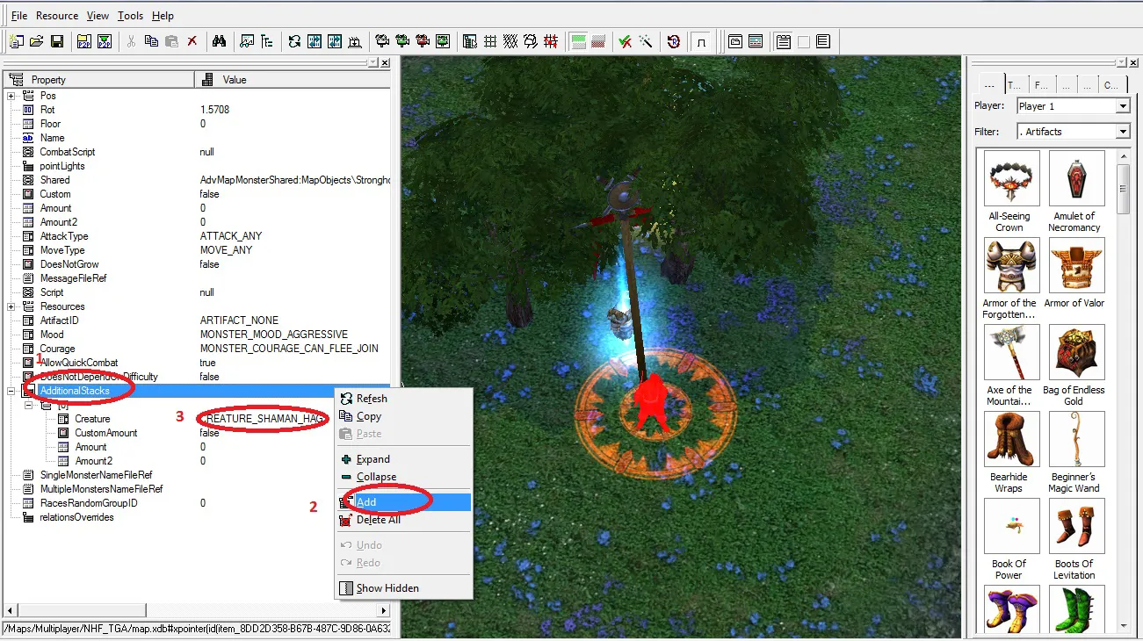Click the Property column header
The width and height of the screenshot is (1143, 641).
(x=98, y=80)
